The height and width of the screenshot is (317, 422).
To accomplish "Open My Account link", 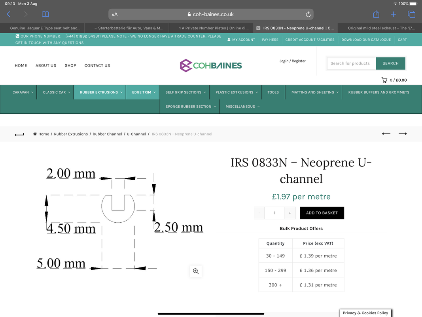I will (241, 40).
